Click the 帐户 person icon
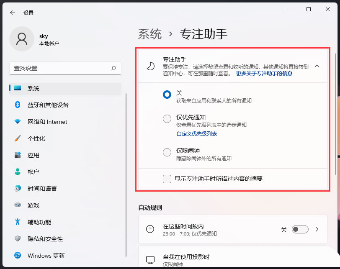Screen dimensions: 340x269 click(x=18, y=172)
